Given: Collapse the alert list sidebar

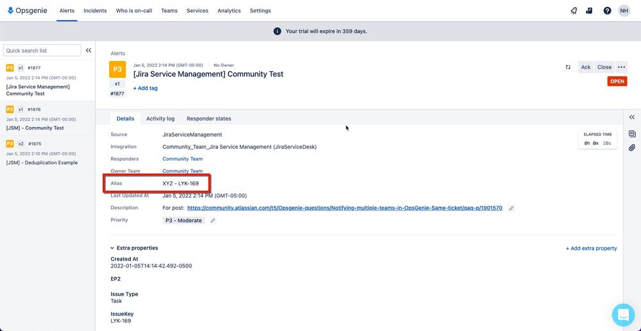Looking at the screenshot, I should [x=89, y=50].
